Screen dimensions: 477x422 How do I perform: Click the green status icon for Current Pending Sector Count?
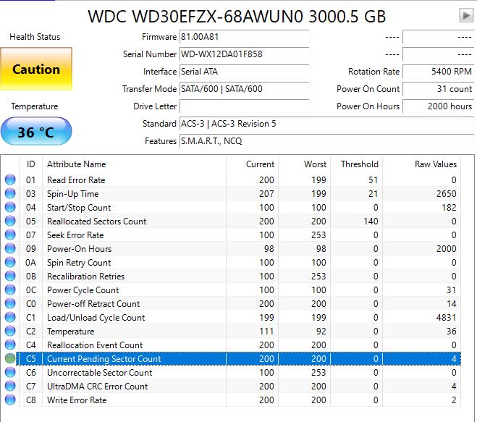click(10, 358)
